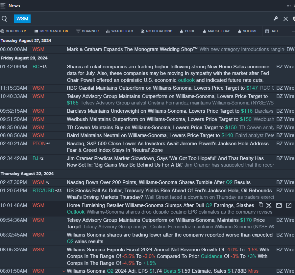
Task: Click the 10:01:48AM timestamp
Action: [13, 205]
